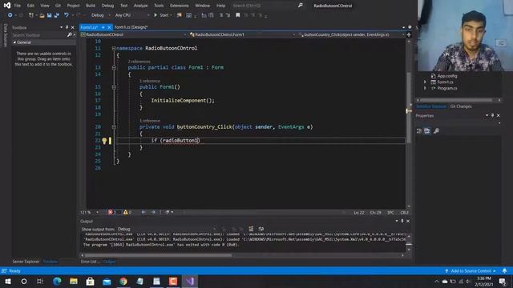
Task: Collapse the namespace RadioButoonCOntrol code region
Action: (x=114, y=48)
